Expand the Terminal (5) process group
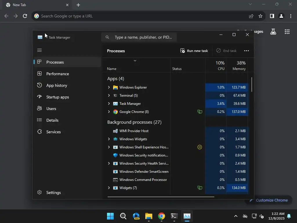Screen dimensions: 297x223 [x=109, y=95]
